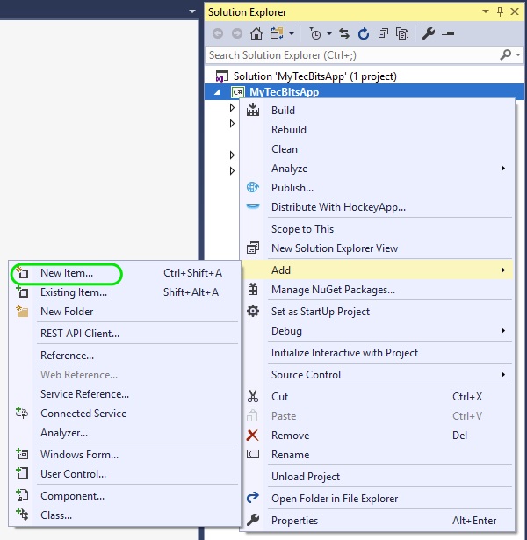Click Publish... in the context menu

pos(377,188)
